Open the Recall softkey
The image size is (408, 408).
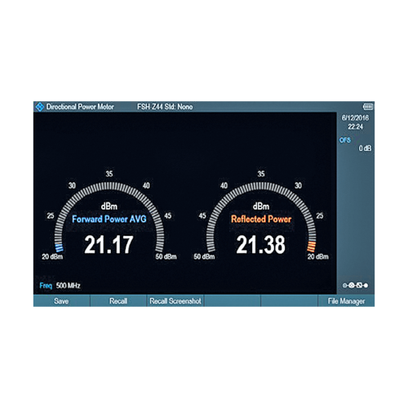pos(118,301)
